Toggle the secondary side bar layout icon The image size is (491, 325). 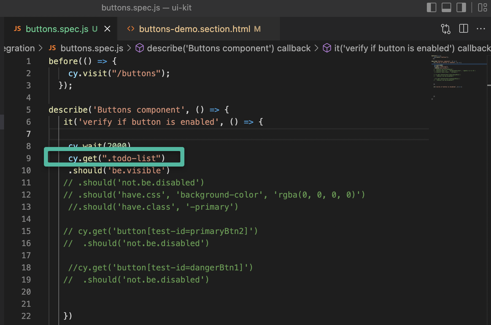click(x=461, y=7)
